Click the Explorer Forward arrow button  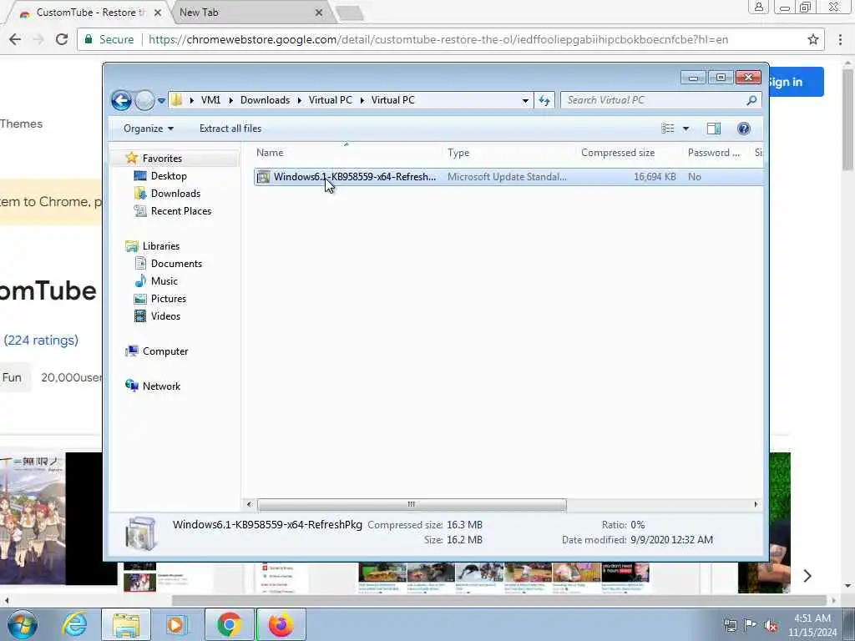click(144, 100)
